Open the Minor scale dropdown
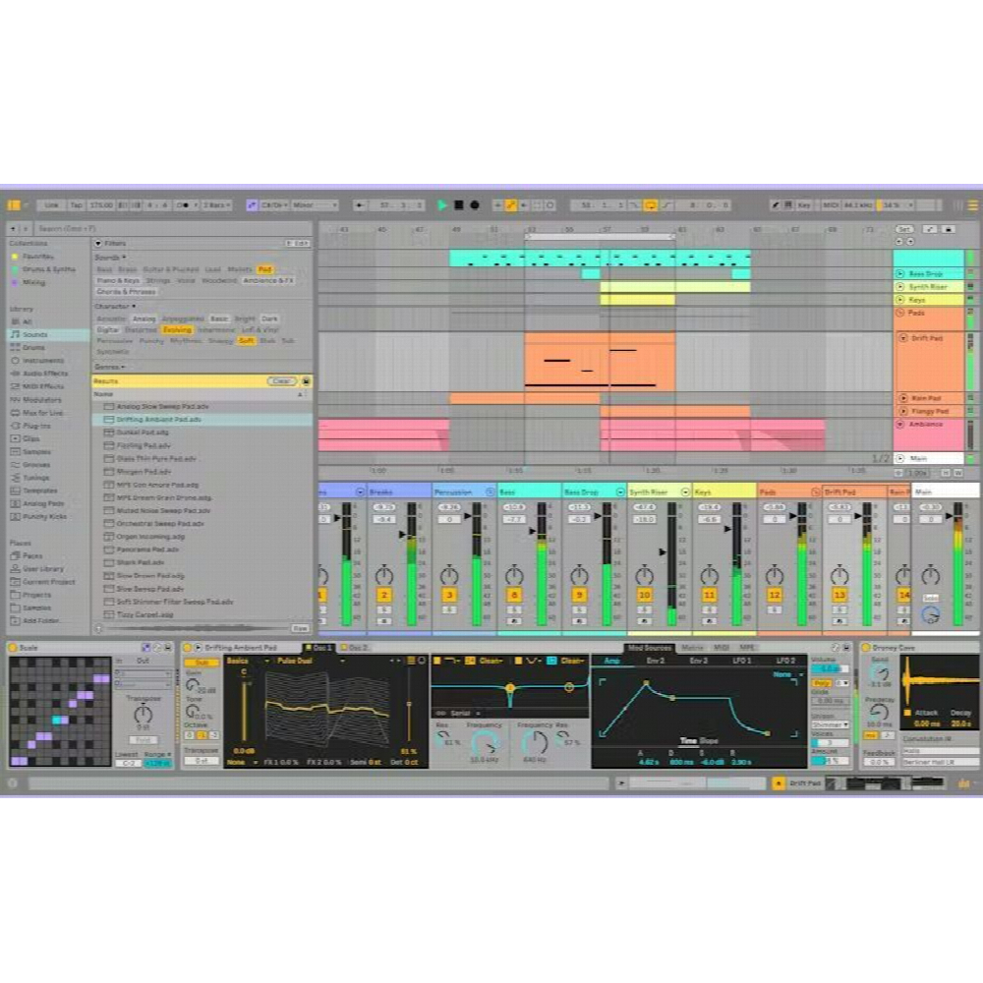The image size is (983, 983). click(x=313, y=204)
